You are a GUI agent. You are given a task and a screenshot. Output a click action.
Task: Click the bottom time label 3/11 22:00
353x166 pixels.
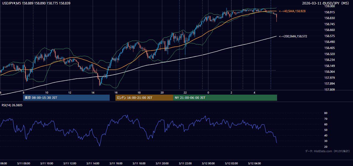pos(185,164)
